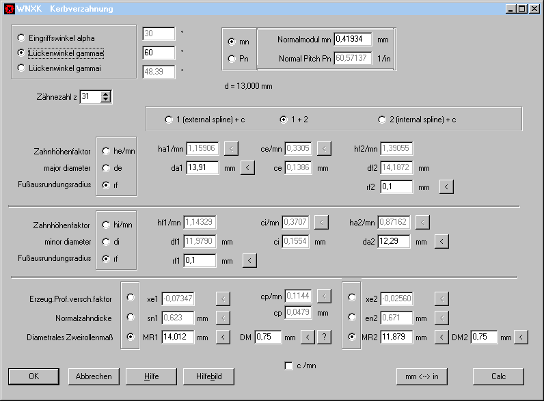Screen dimensions: 544x401
Task: Open the WNXK window system menu icon
Action: pyautogui.click(x=9, y=9)
